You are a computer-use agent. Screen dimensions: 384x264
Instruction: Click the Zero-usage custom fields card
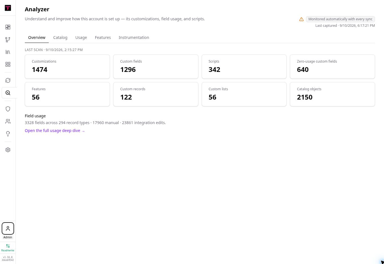(x=332, y=67)
